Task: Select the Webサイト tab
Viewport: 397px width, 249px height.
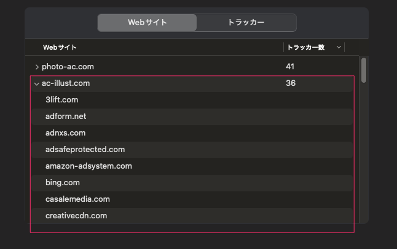Action: pos(147,23)
